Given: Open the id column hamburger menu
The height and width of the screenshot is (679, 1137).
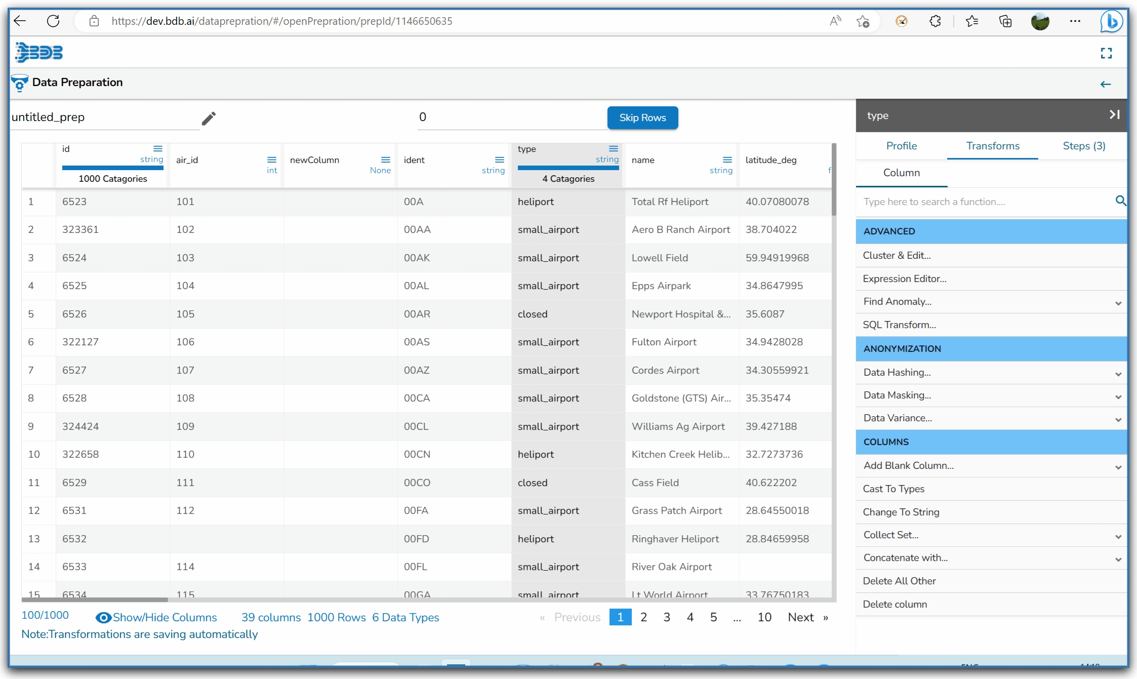Looking at the screenshot, I should (x=158, y=148).
